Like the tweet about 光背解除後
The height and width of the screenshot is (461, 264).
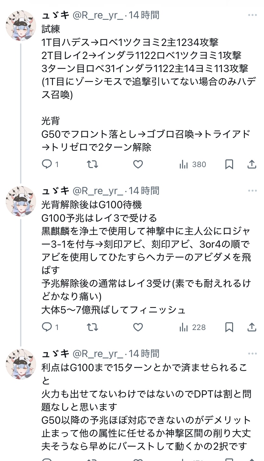pyautogui.click(x=138, y=327)
